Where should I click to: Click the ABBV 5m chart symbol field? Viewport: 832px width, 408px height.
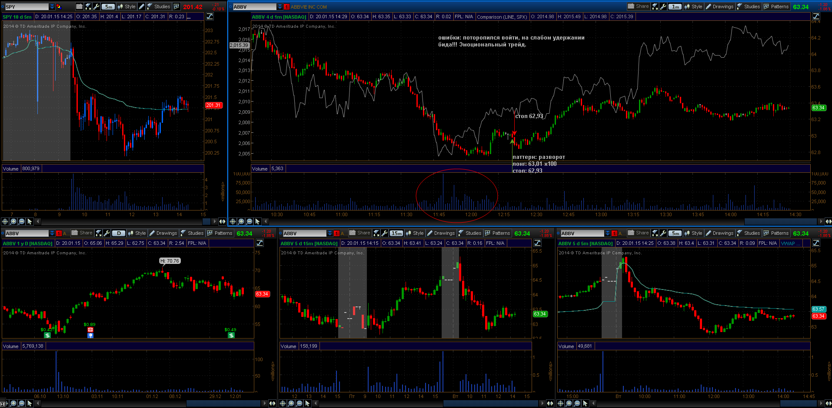(582, 233)
